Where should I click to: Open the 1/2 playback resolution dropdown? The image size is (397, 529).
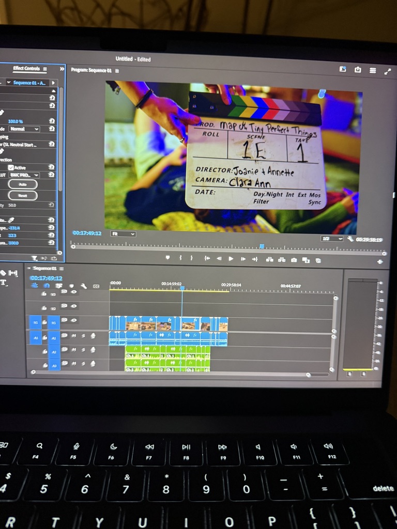tap(332, 239)
